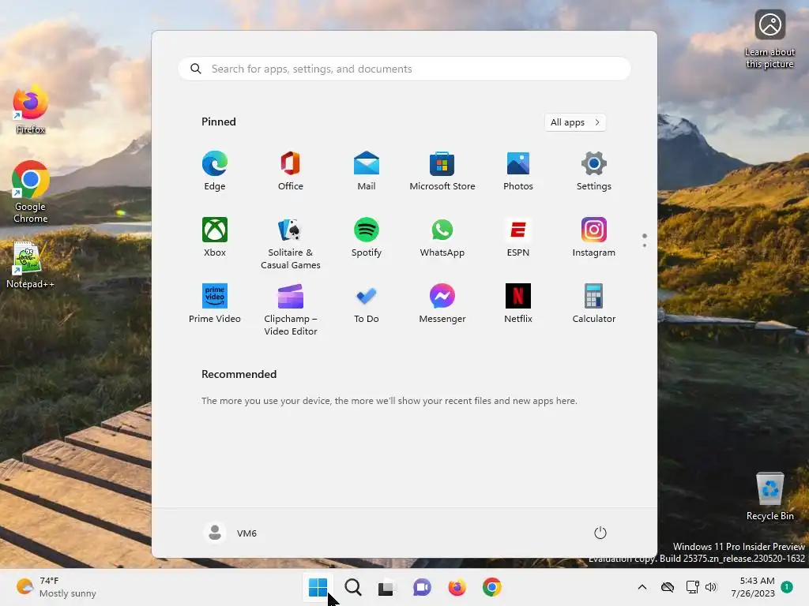Open the Calculator app

(594, 304)
